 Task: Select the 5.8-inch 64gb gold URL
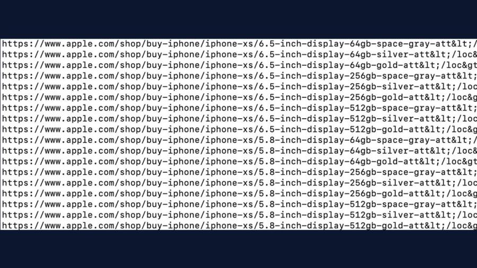click(x=239, y=162)
